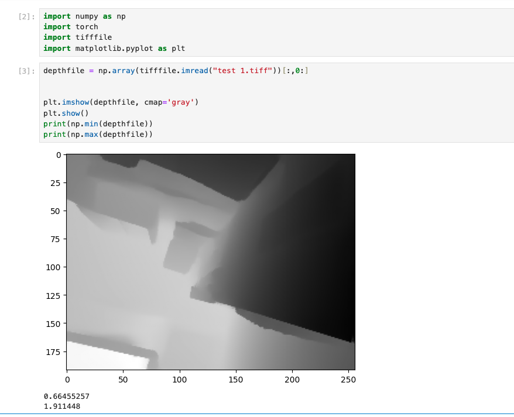
Task: Click the y-axis tick label 25
Action: click(56, 183)
